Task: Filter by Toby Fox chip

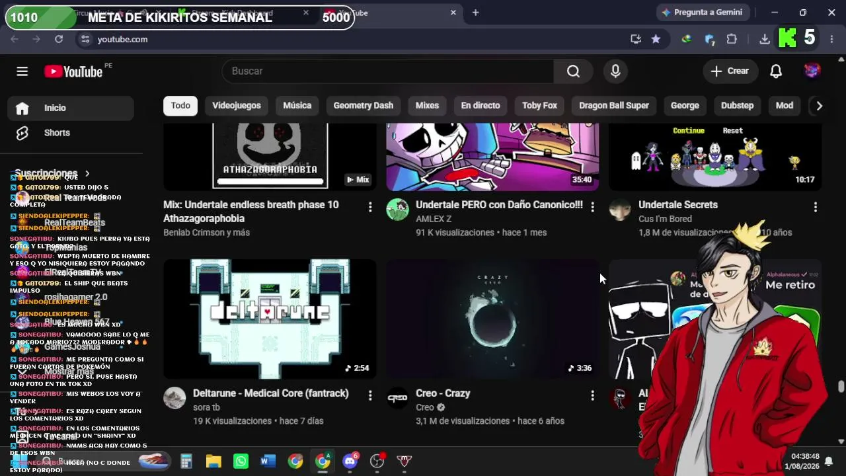Action: (x=540, y=106)
